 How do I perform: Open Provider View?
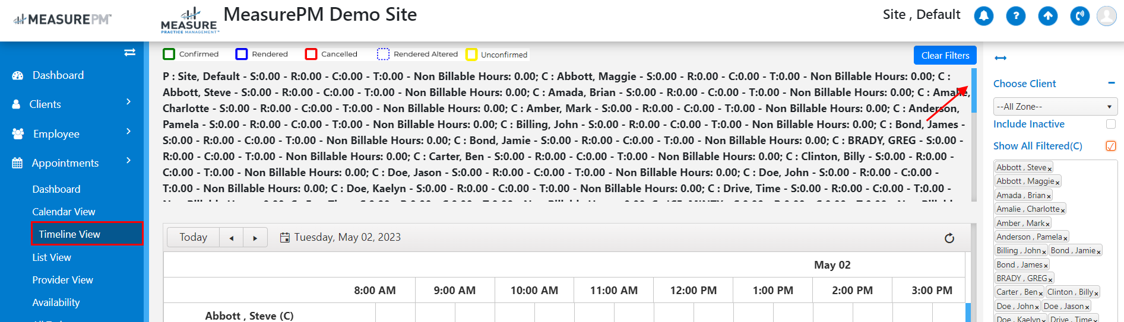tap(62, 280)
